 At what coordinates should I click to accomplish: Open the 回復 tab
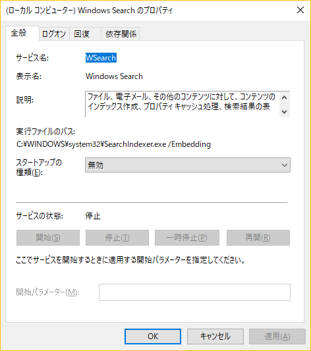coord(85,34)
